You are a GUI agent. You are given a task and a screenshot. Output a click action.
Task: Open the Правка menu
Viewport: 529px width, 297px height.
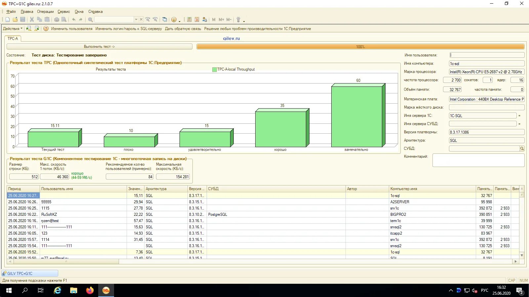pos(27,12)
